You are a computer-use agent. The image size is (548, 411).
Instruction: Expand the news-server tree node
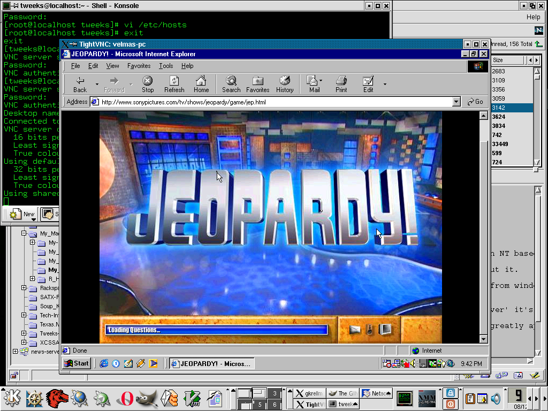[x=15, y=351]
